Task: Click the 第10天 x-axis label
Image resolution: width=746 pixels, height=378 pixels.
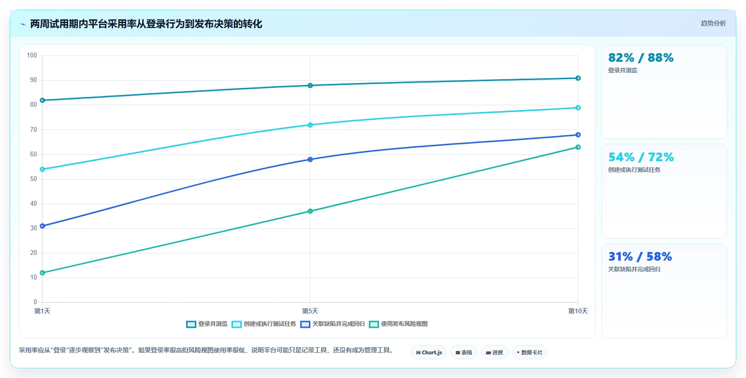Action: click(x=578, y=311)
